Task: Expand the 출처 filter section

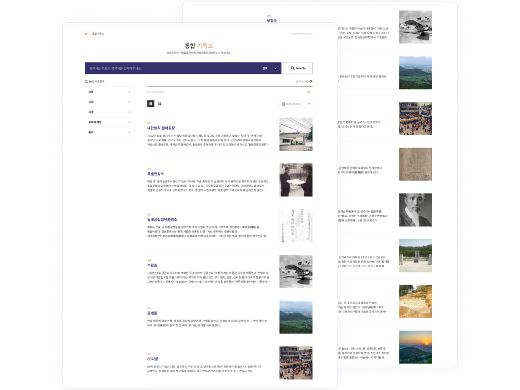Action: click(x=129, y=132)
